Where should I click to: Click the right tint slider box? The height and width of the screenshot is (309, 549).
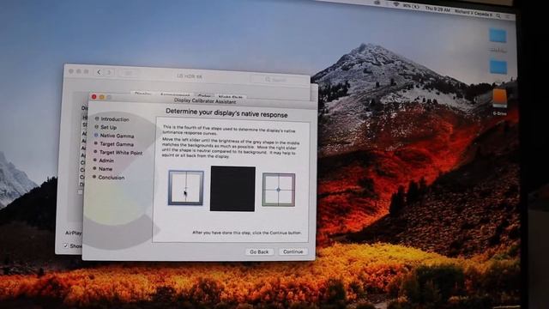(x=279, y=190)
